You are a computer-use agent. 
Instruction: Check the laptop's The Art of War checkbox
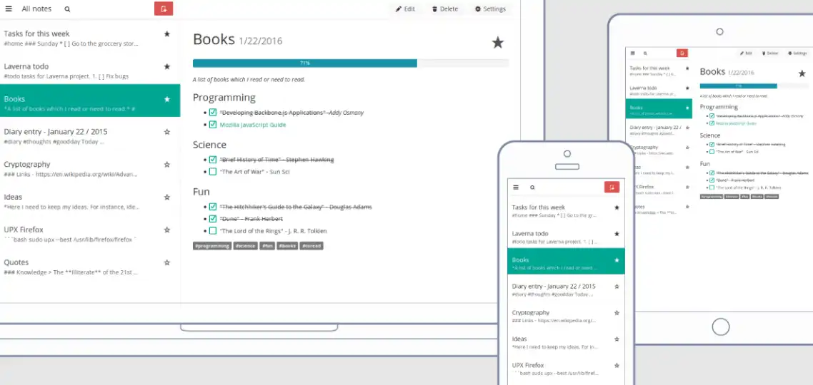tap(213, 172)
